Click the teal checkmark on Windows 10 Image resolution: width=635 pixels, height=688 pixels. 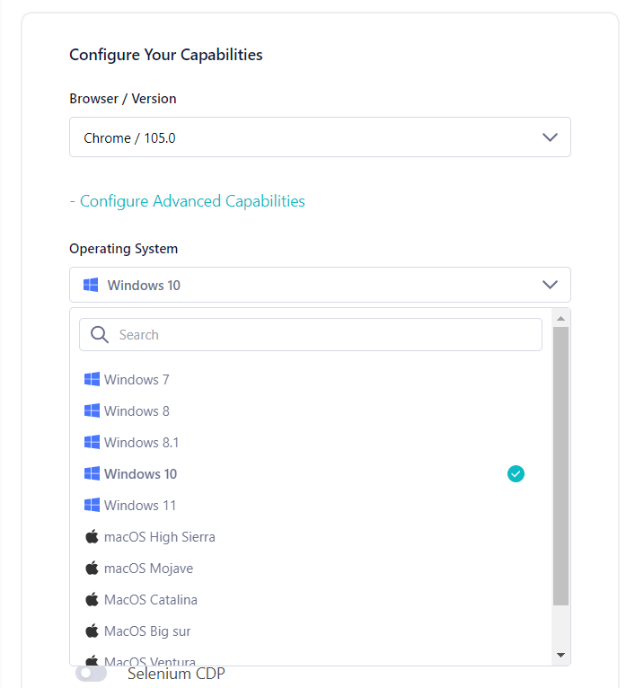coord(516,474)
